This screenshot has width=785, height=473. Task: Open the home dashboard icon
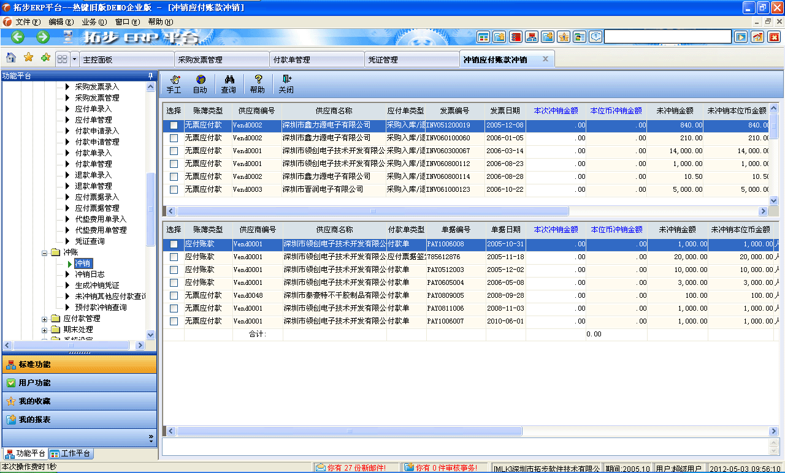(x=11, y=57)
